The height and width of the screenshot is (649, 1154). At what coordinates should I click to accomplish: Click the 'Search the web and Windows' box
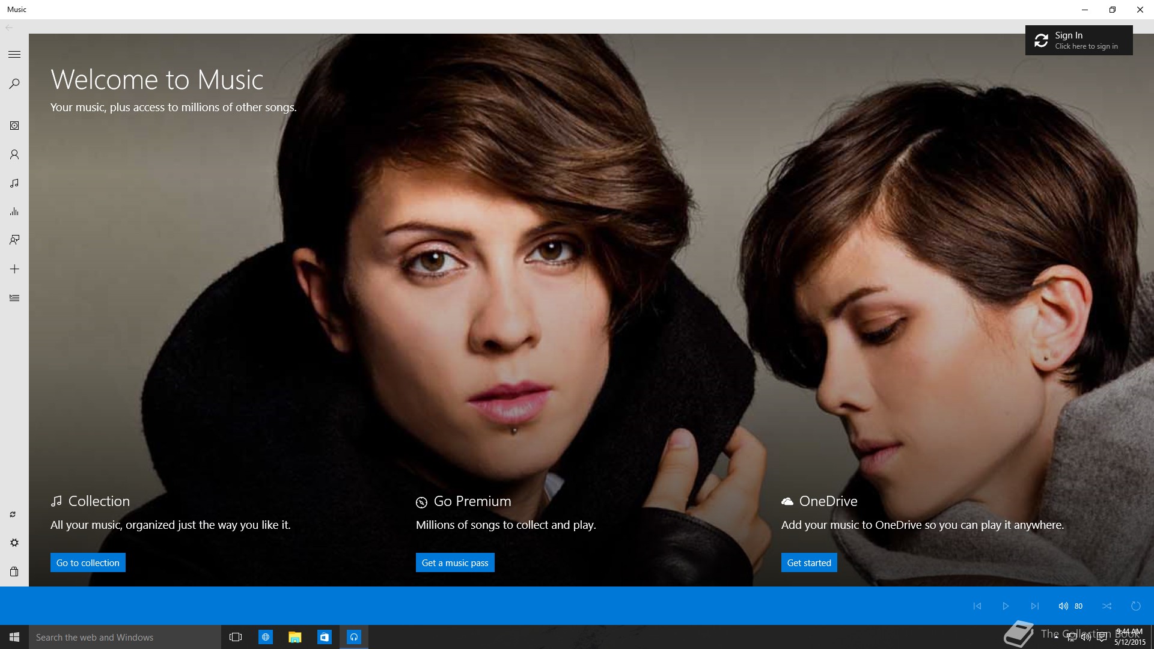(125, 637)
